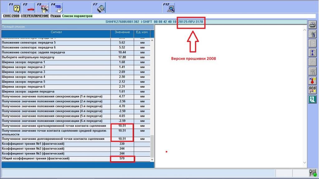Screen dimensions: 319x179
Task: Click the 'Сигнал' column header
Action: point(56,32)
